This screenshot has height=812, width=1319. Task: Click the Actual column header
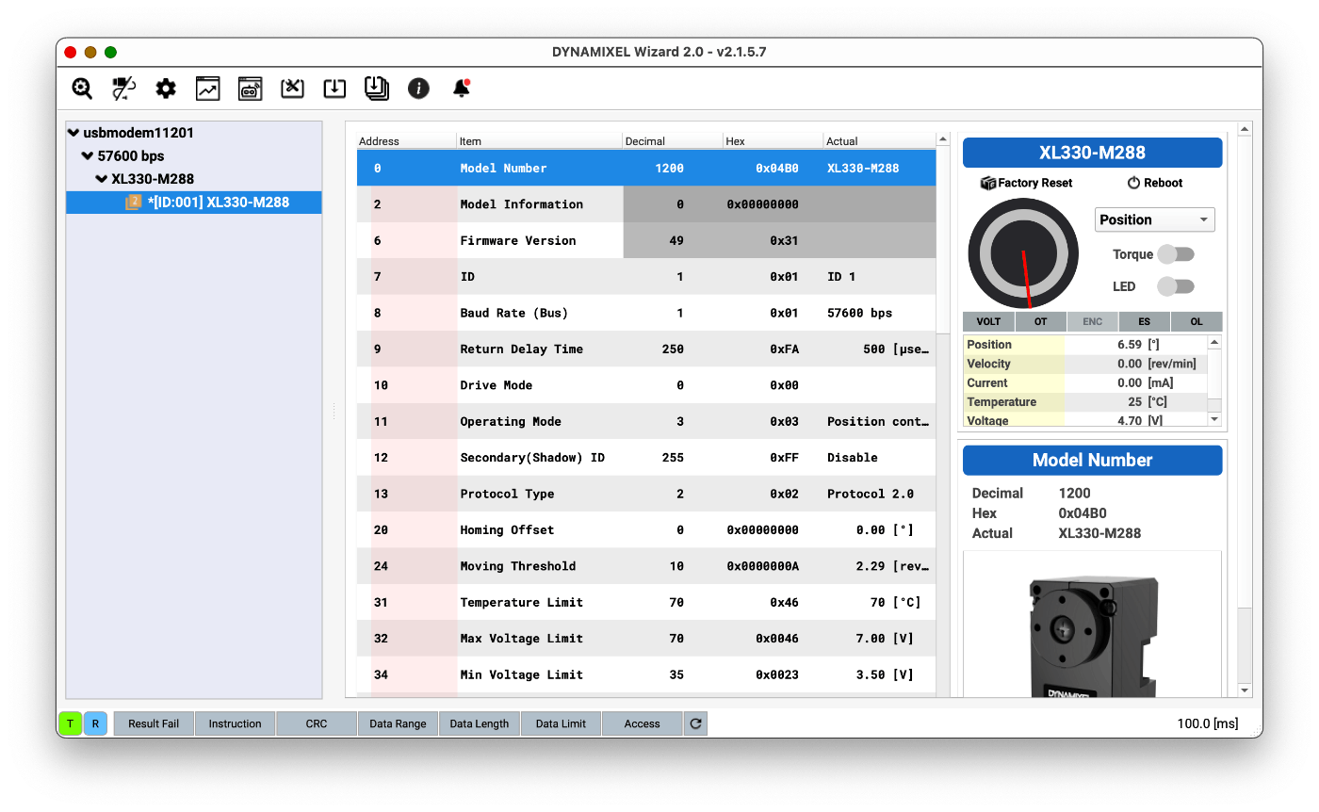pyautogui.click(x=879, y=141)
